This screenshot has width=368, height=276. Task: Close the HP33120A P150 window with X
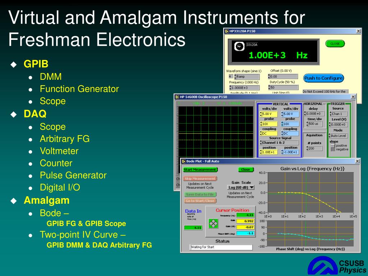pos(358,31)
